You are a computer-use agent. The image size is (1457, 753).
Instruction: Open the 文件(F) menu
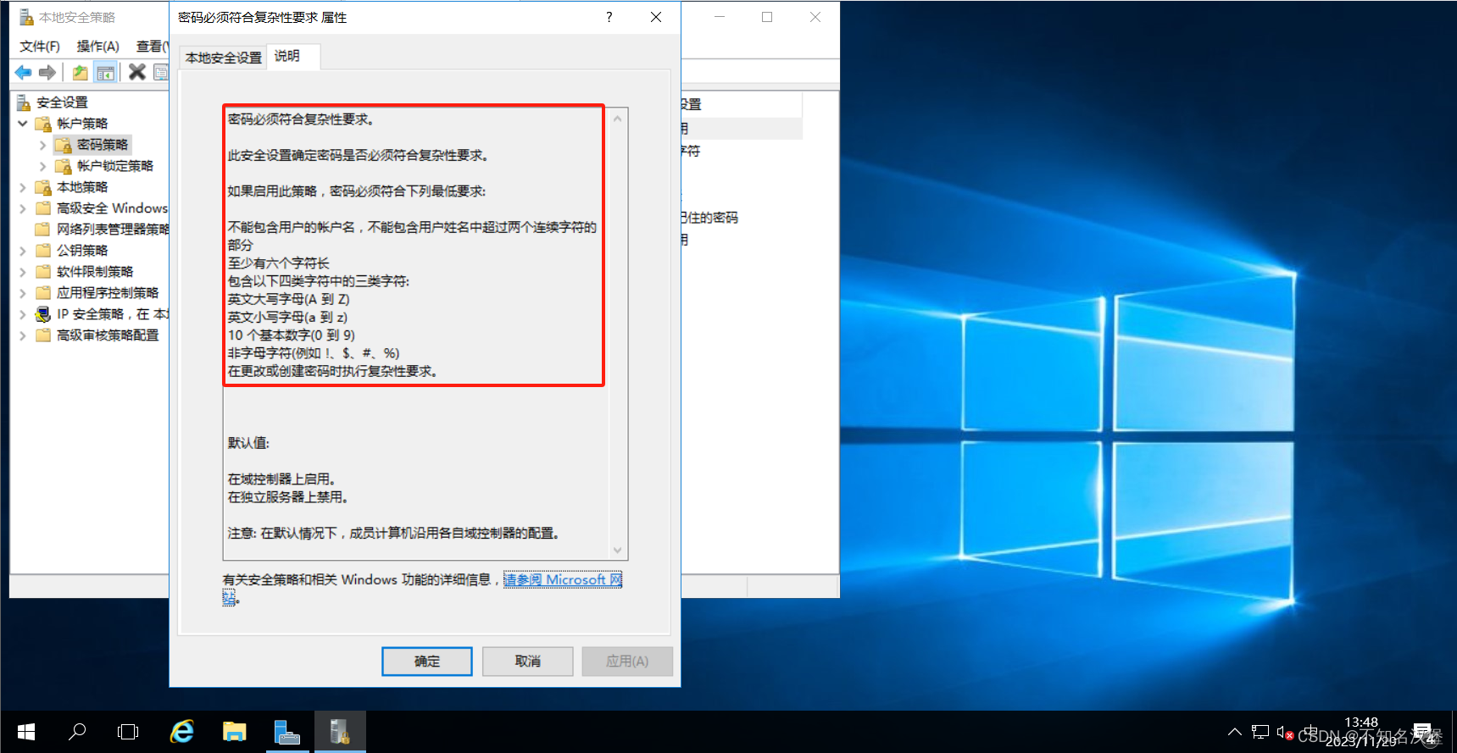click(40, 46)
